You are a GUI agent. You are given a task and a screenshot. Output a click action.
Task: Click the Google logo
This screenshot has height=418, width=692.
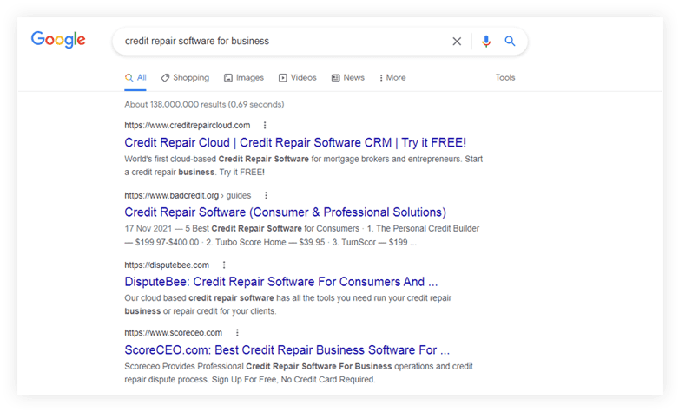tap(58, 40)
